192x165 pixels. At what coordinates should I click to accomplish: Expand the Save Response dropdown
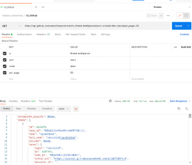pos(190,101)
